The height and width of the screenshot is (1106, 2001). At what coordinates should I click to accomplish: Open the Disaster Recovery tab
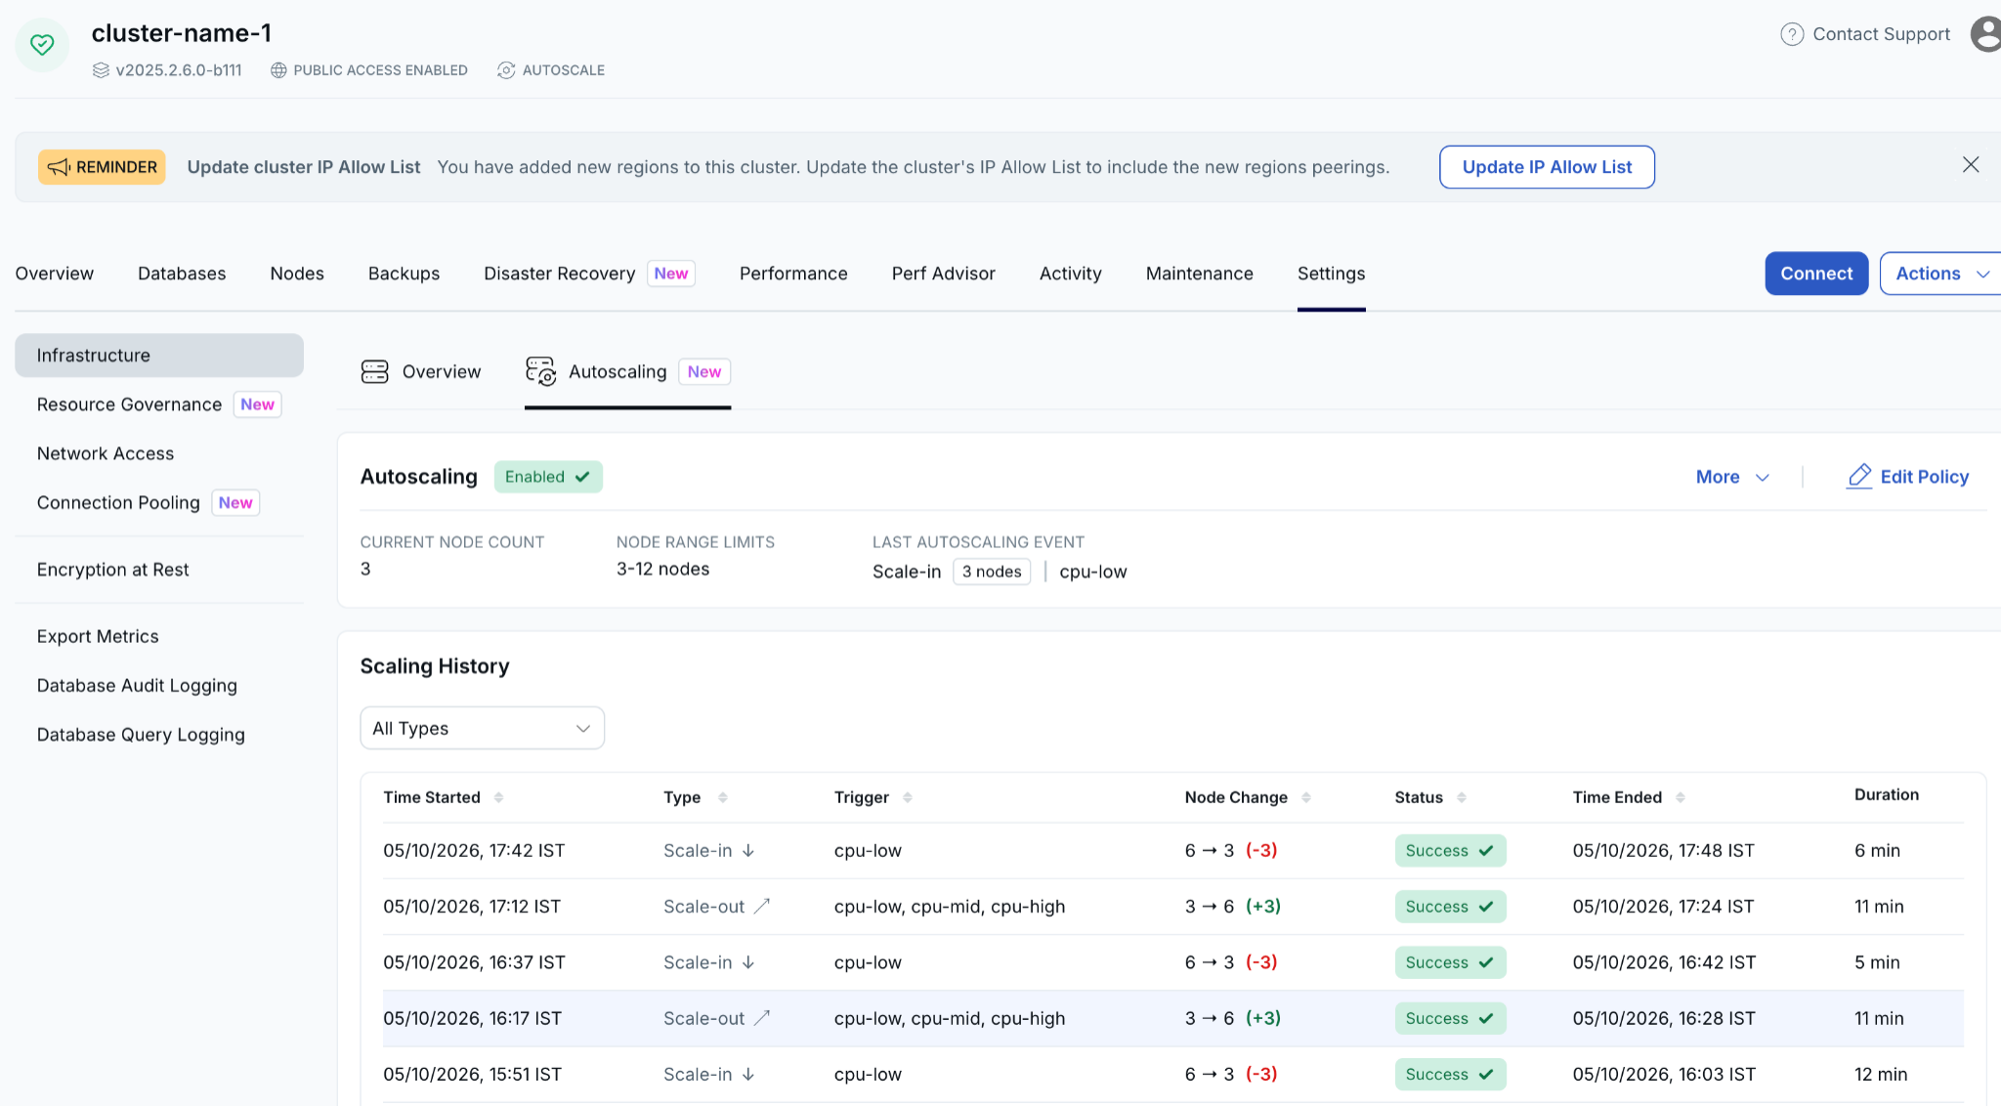[x=589, y=274]
